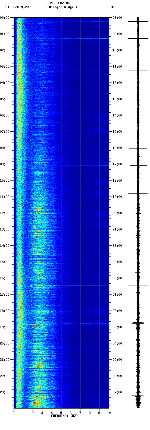Click the 'PST' timezone label
Screen dimensions: 150x430
click(x=7, y=7)
